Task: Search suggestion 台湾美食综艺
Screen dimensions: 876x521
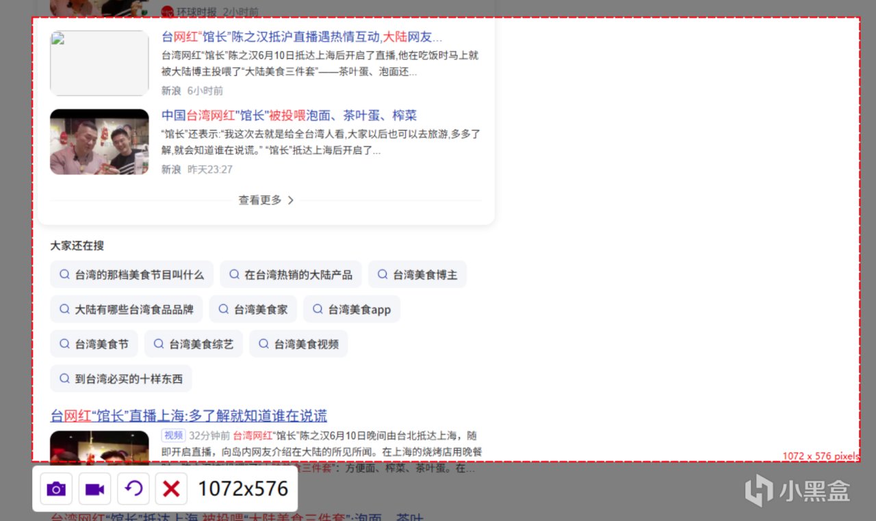Action: [194, 344]
